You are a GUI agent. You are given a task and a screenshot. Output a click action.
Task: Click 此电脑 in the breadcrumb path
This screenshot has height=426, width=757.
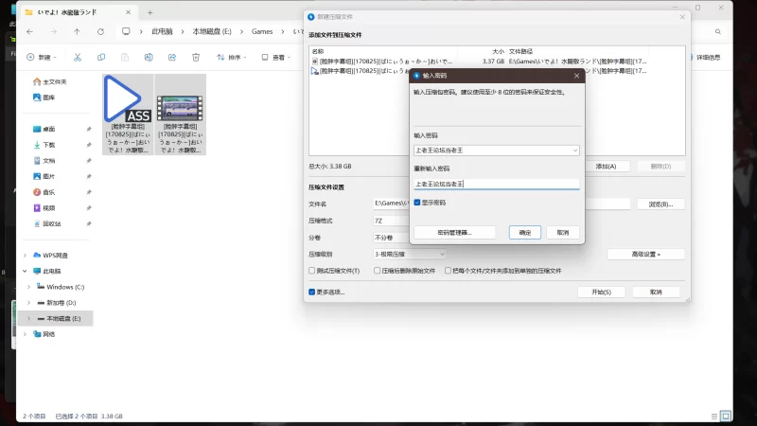[x=162, y=31]
